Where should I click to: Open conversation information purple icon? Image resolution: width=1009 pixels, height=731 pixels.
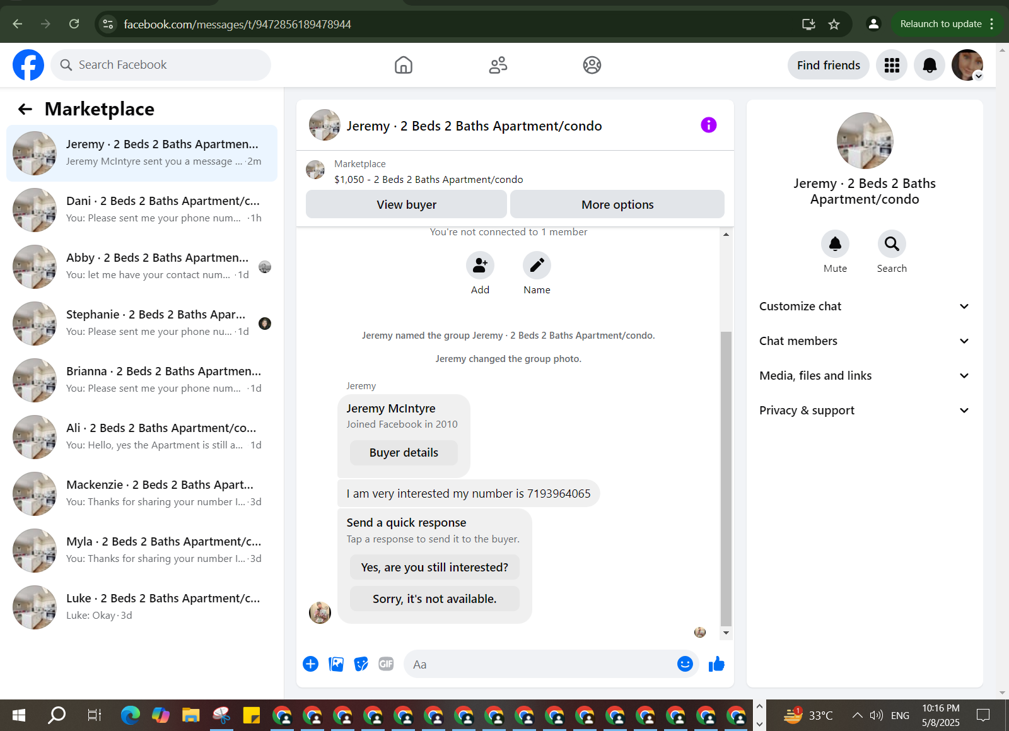pos(709,125)
